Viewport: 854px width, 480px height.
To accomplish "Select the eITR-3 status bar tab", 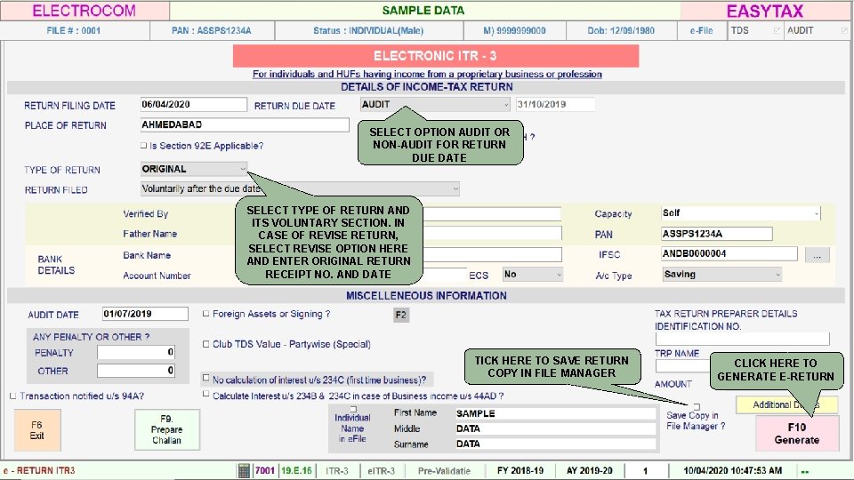I will (x=382, y=471).
